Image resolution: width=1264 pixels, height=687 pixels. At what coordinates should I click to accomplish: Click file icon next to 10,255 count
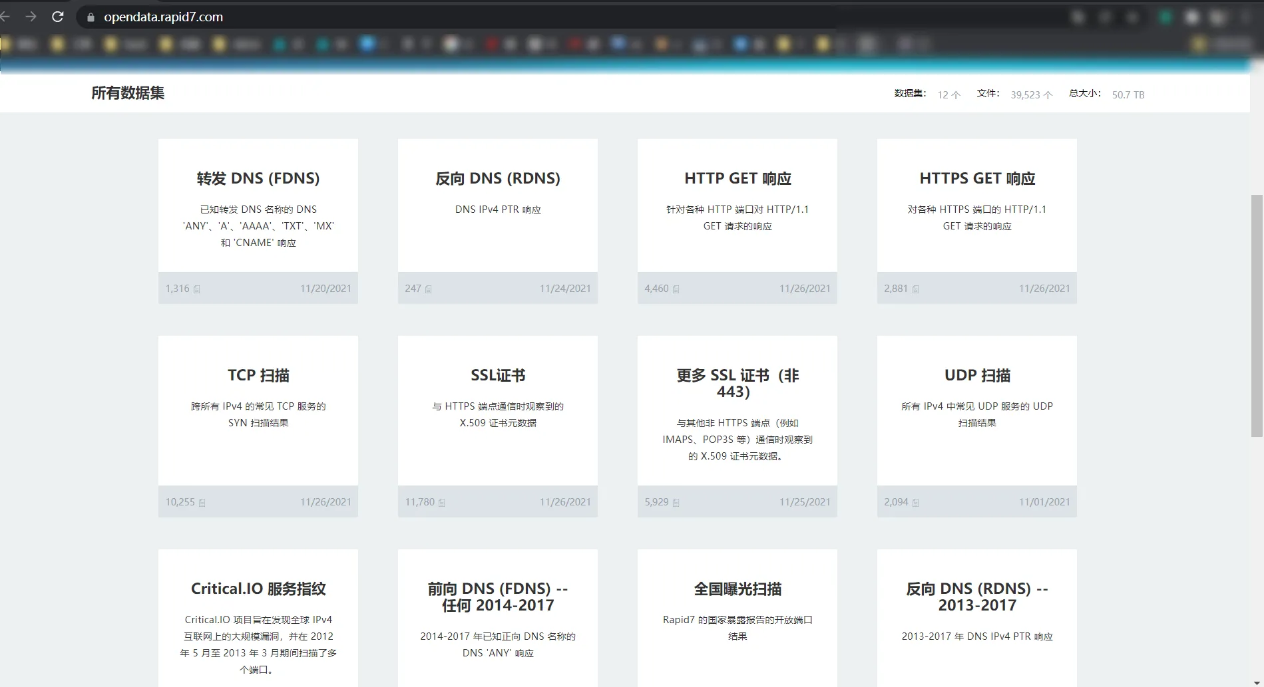[202, 503]
